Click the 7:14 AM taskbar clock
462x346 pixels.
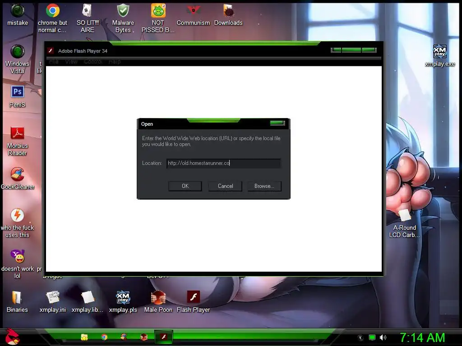pyautogui.click(x=422, y=338)
